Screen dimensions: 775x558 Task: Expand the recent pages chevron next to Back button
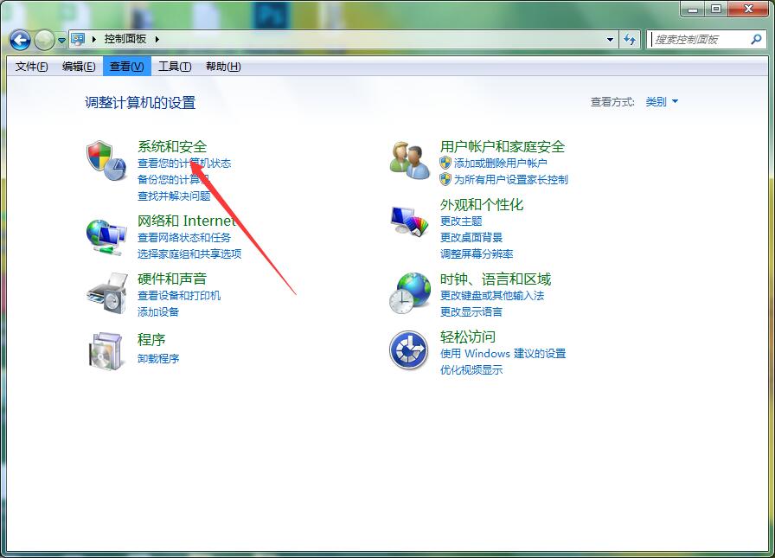(x=61, y=40)
